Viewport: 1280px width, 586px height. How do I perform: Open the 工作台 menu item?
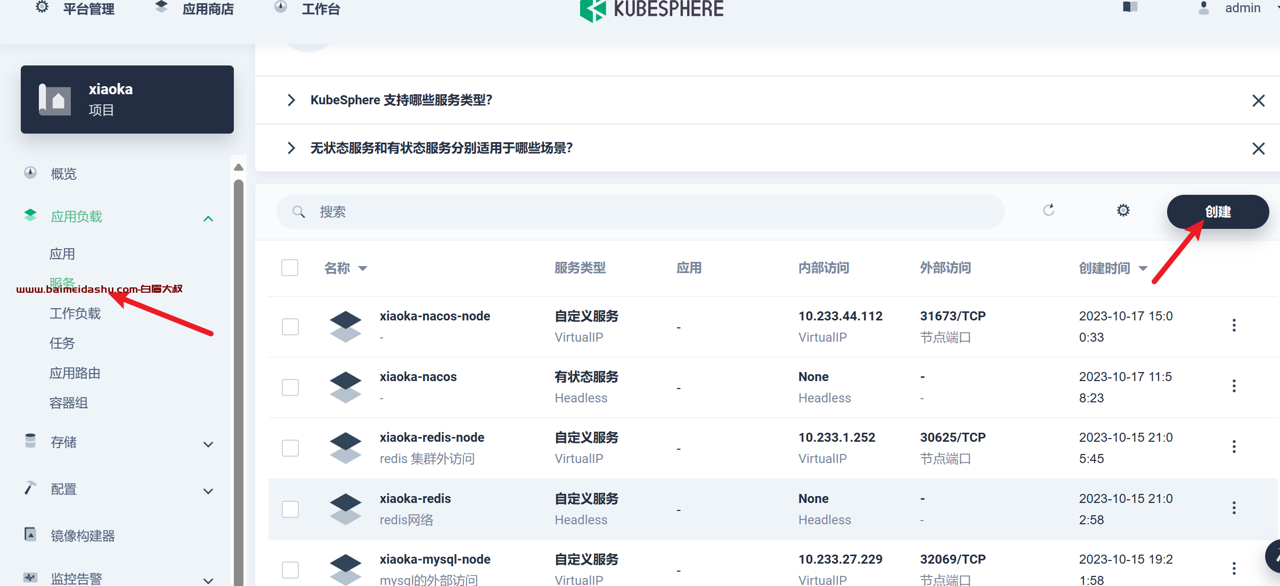307,8
